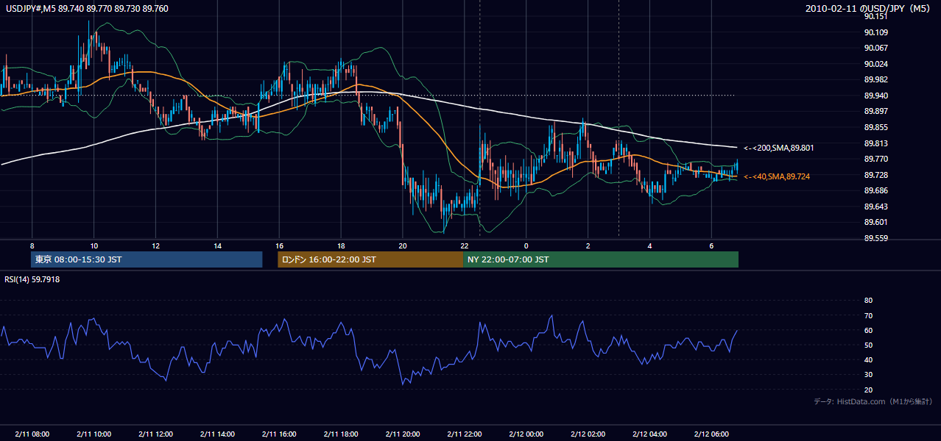The height and width of the screenshot is (441, 941).
Task: Click price axis value 90.024
Action: (875, 64)
